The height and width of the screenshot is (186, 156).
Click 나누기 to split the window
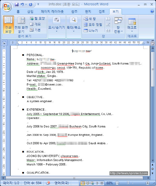(x=91, y=31)
